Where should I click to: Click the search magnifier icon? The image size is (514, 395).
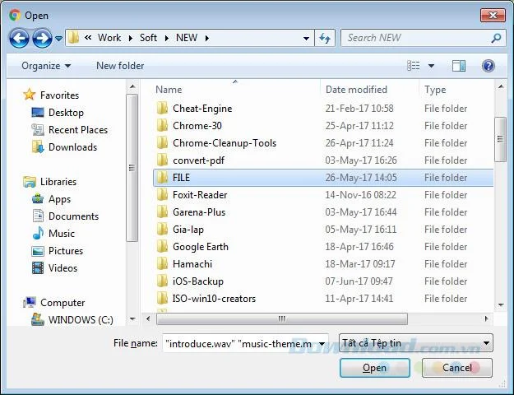496,38
